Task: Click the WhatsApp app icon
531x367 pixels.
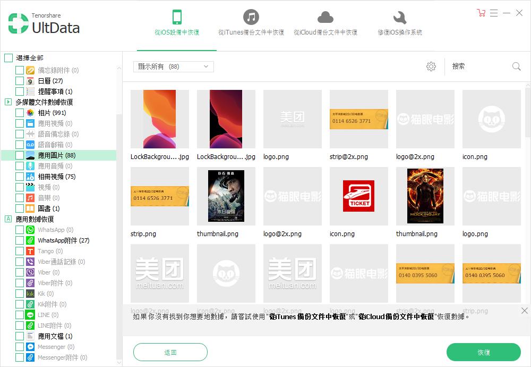Action: 30,230
